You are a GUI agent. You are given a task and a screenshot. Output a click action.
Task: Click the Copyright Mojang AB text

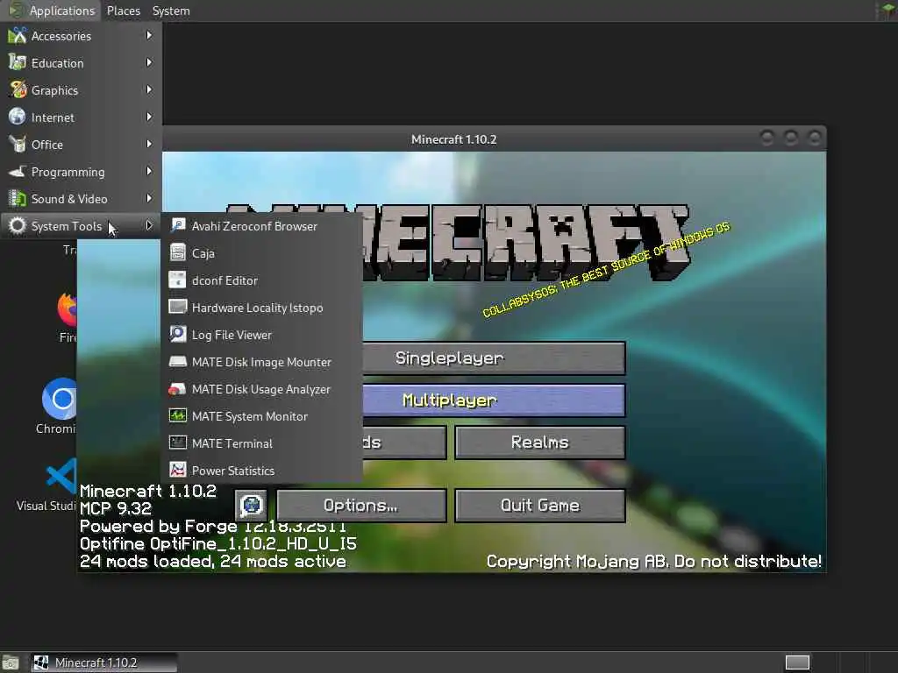pyautogui.click(x=653, y=561)
